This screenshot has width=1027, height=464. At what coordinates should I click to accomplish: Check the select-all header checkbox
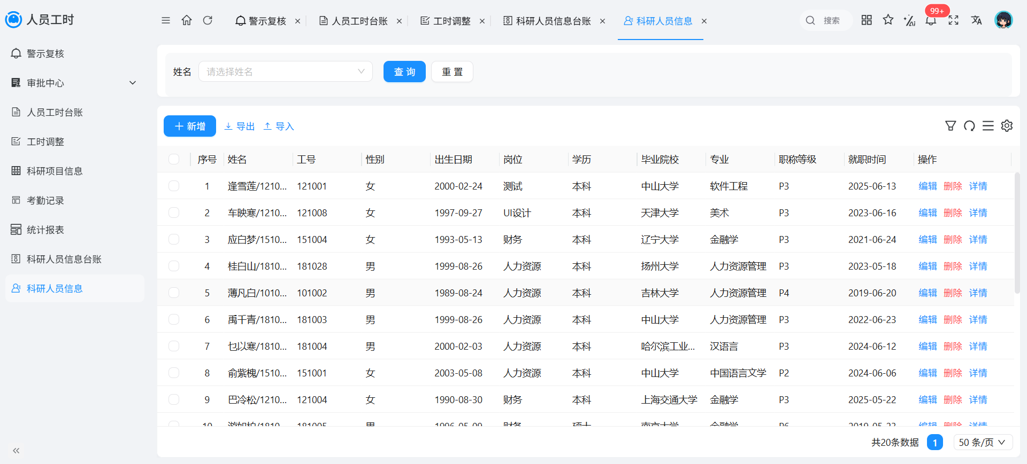point(174,159)
